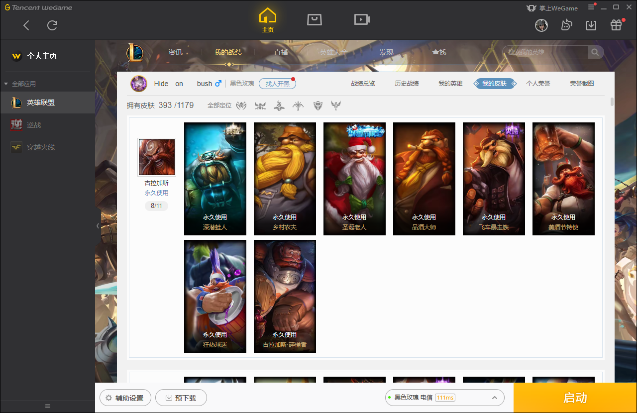
Task: Open the 飞车暴走族 skin card
Action: [x=494, y=179]
